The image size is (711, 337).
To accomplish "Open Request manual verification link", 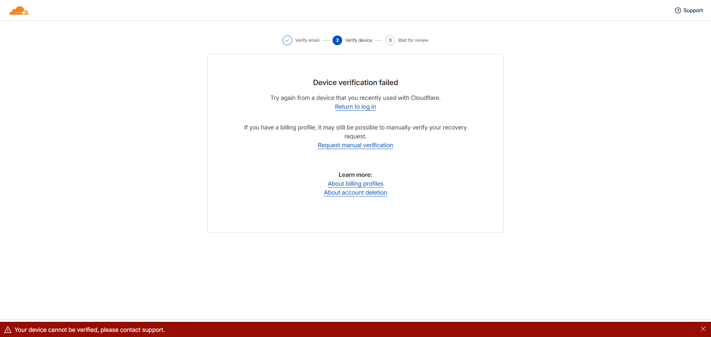I will 355,145.
